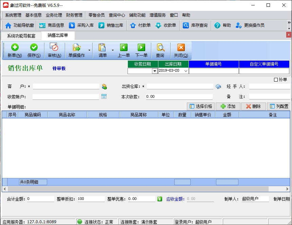The width and height of the screenshot is (292, 225).
Task: Go to next order with 下一单
Action: [x=141, y=50]
